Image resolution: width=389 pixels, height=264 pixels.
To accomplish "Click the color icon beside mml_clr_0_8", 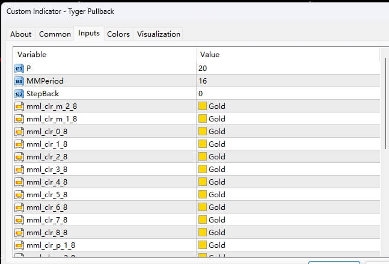I will pyautogui.click(x=19, y=132).
